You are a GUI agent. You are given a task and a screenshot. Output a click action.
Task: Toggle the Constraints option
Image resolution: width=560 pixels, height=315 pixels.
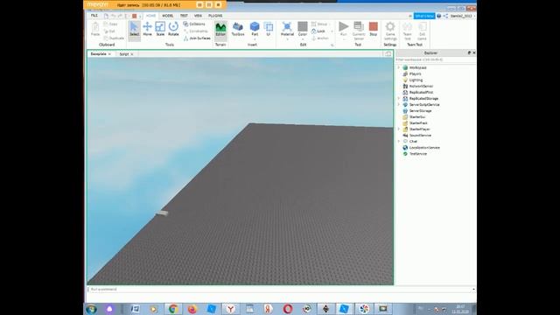coord(196,31)
